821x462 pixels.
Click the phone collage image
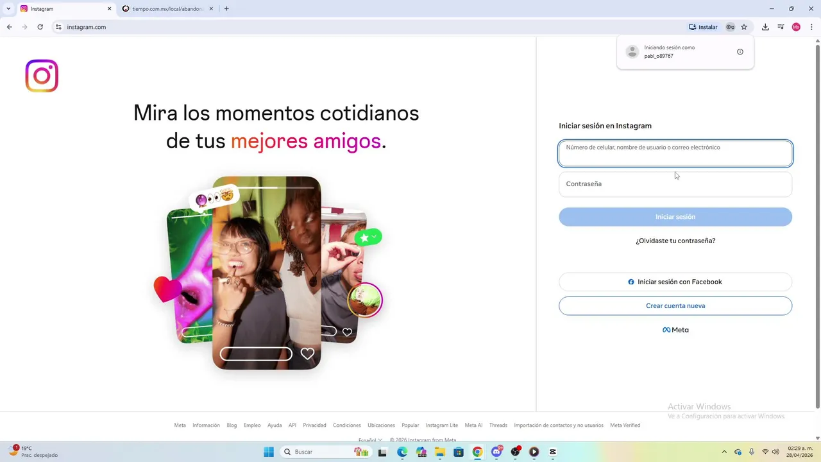click(268, 273)
